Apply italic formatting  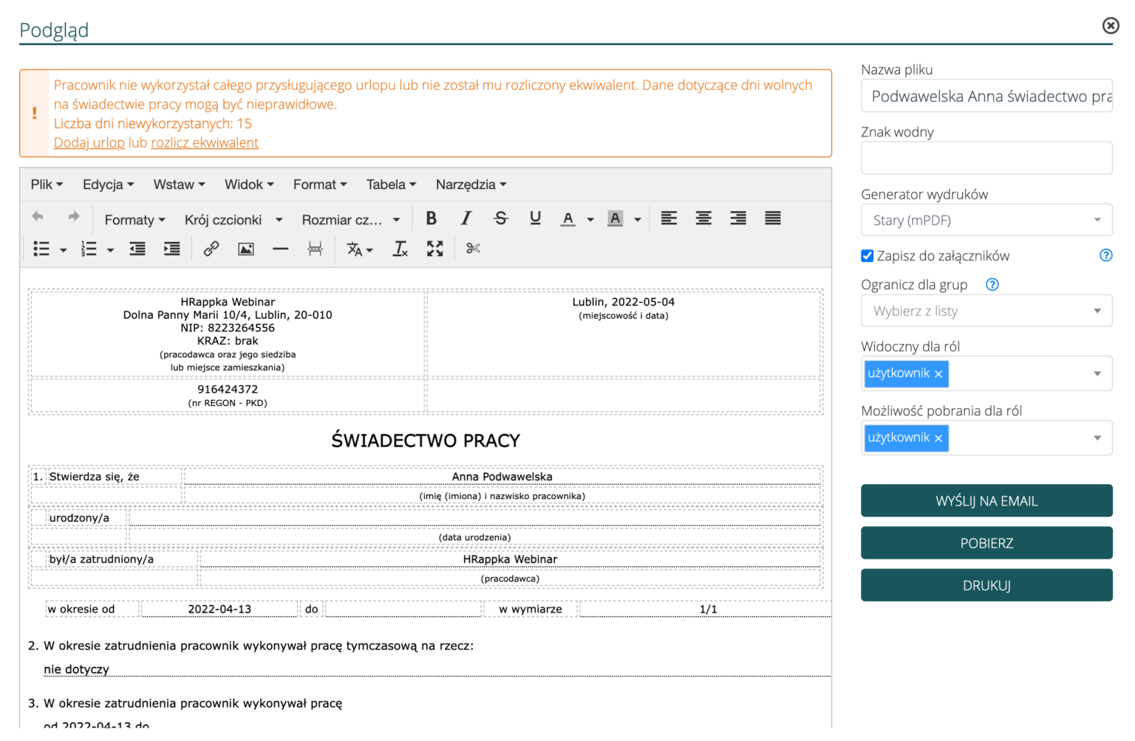coord(466,218)
